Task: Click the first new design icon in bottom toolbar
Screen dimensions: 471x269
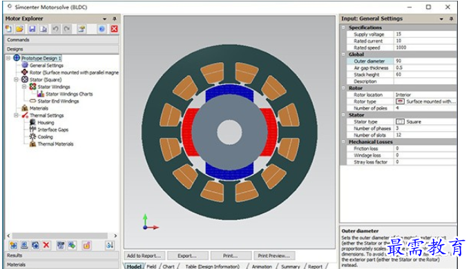Action: coord(13,246)
